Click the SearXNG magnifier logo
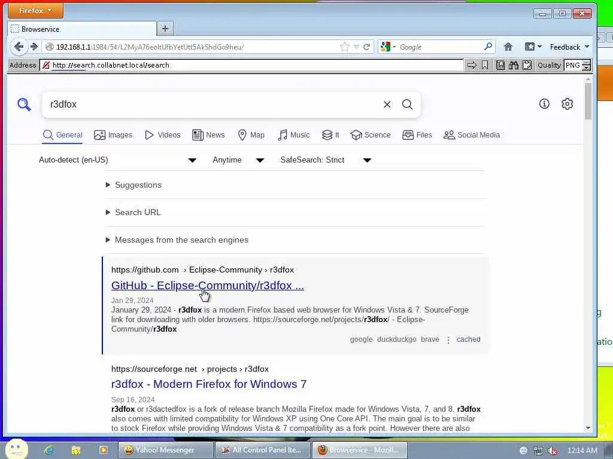 (24, 104)
